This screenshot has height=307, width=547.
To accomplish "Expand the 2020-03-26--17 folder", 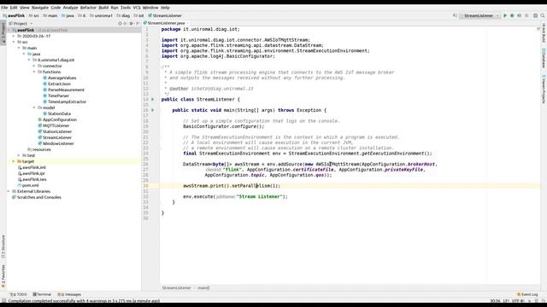I will pyautogui.click(x=14, y=36).
